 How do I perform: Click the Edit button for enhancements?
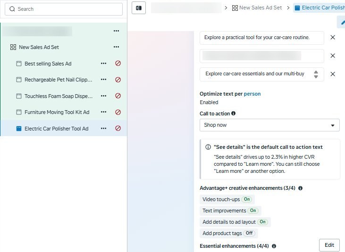tap(329, 245)
